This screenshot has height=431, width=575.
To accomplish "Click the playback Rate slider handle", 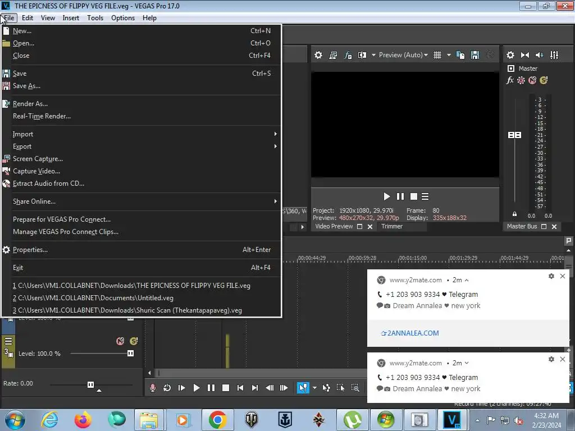I will coord(90,384).
